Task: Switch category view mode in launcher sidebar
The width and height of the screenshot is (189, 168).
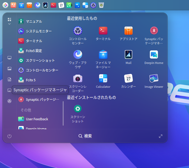Action: coord(9,21)
